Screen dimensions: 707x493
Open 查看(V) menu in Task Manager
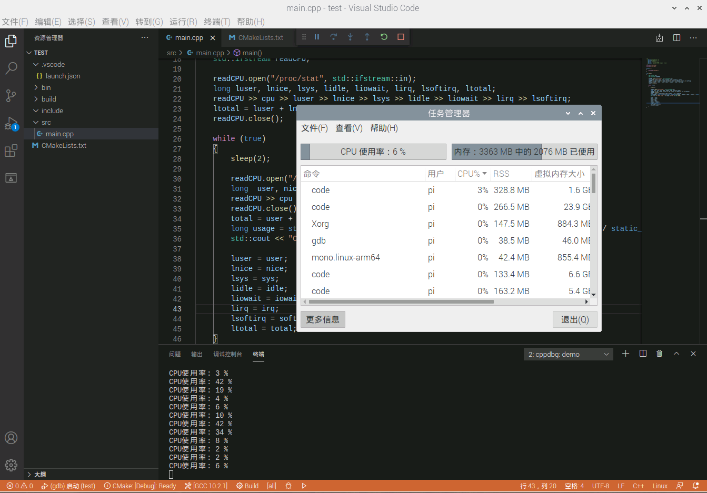pos(349,128)
